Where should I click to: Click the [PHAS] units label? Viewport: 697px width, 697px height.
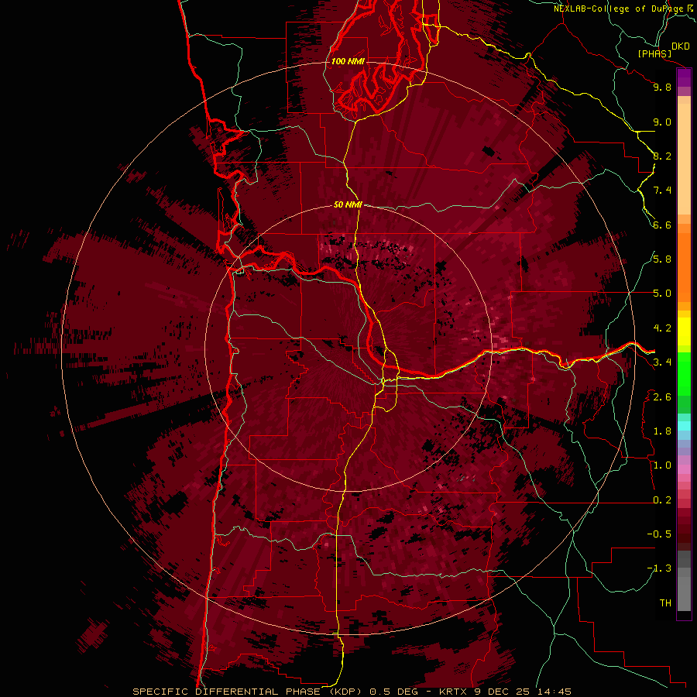click(654, 53)
